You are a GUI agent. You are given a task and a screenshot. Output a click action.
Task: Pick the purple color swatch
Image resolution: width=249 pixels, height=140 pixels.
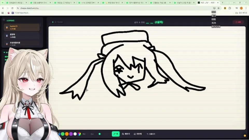point(71,134)
